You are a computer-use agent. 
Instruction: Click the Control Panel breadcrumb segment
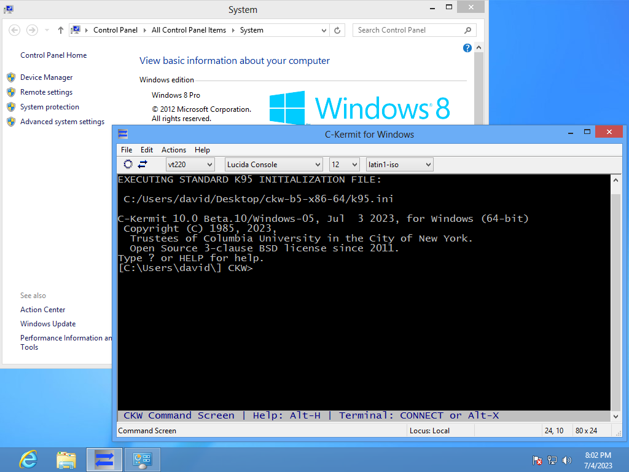point(115,30)
